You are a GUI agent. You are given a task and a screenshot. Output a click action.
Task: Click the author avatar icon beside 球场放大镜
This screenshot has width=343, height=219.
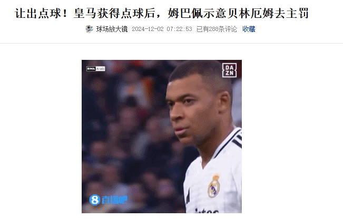(x=89, y=29)
